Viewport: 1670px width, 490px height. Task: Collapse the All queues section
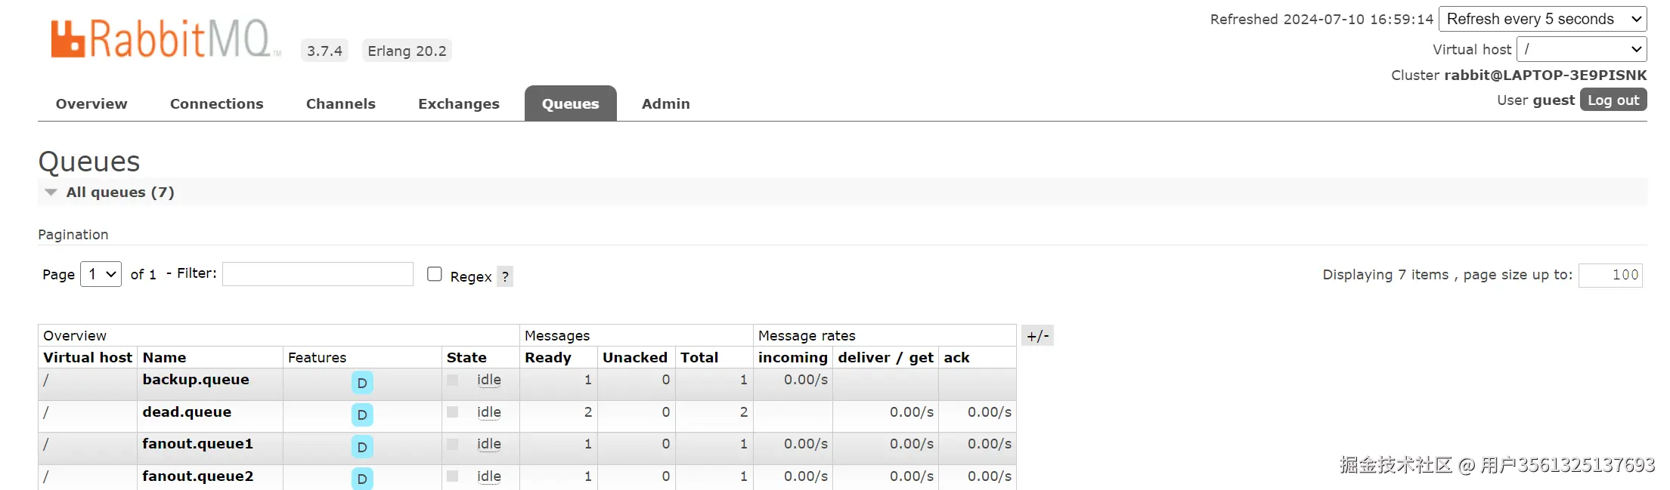click(51, 193)
